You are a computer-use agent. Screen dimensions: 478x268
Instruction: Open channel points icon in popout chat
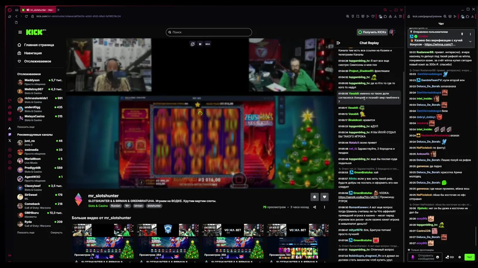coord(449,257)
